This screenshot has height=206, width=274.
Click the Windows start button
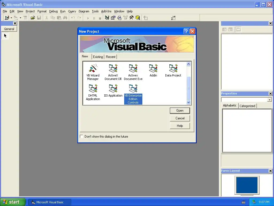coord(12,202)
